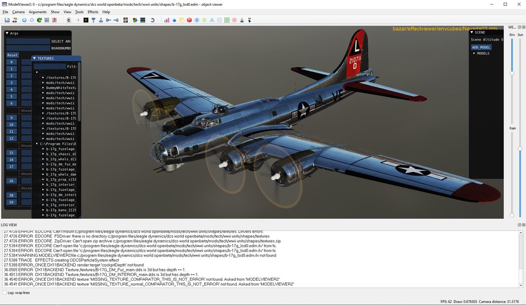The height and width of the screenshot is (305, 526).
Task: Open the Effects menu
Action: [93, 11]
